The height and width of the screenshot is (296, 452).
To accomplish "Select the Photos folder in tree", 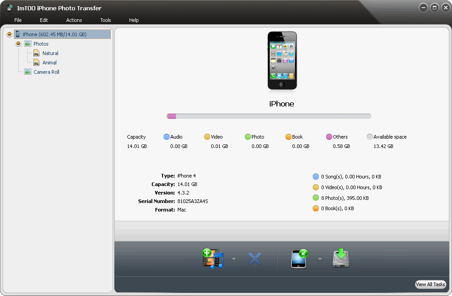I will click(41, 44).
